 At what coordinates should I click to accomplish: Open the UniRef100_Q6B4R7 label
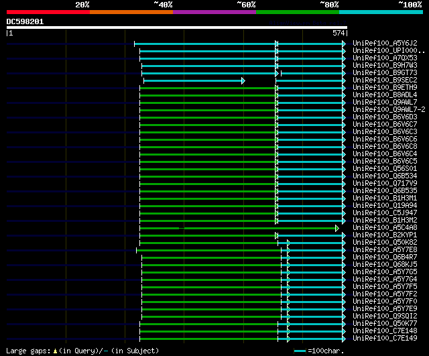click(x=385, y=257)
